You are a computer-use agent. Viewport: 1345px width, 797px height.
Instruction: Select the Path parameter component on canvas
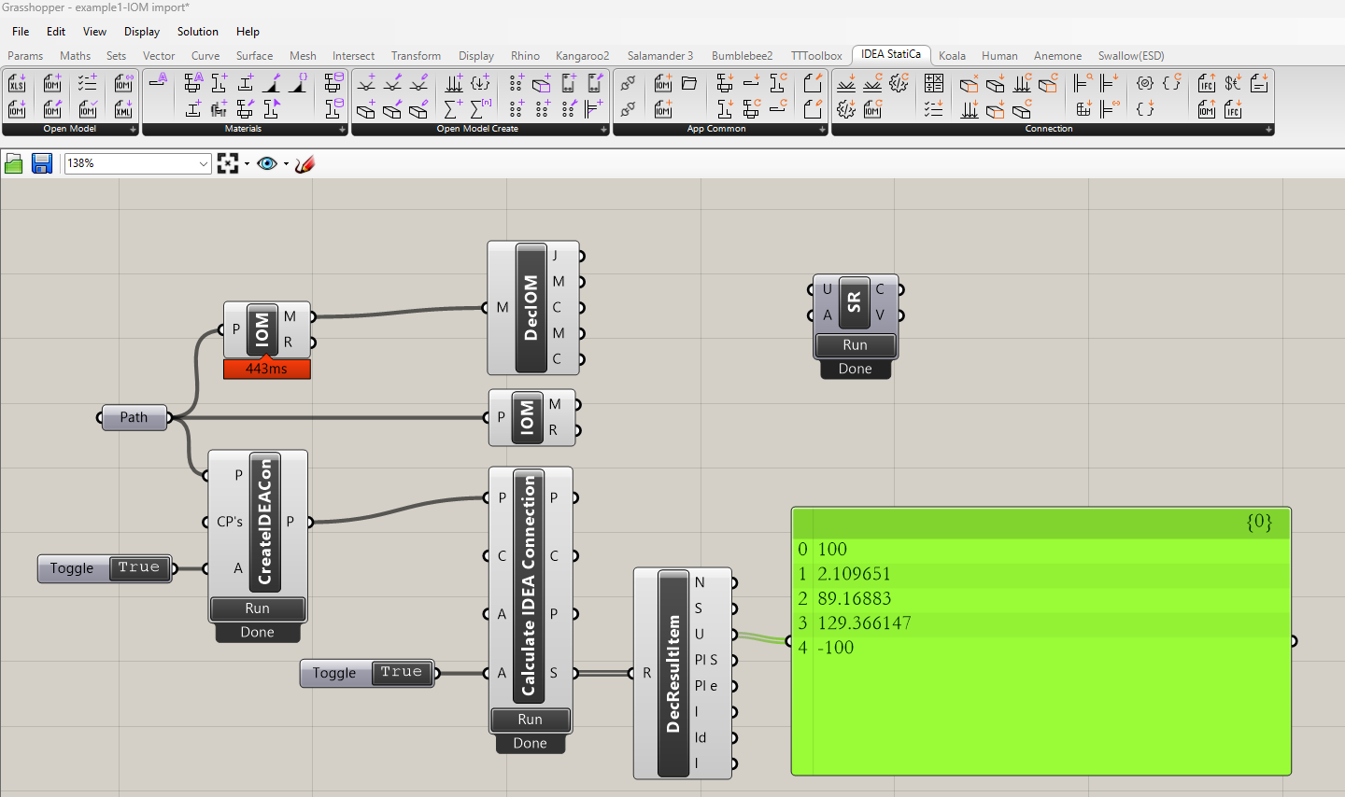coord(134,417)
